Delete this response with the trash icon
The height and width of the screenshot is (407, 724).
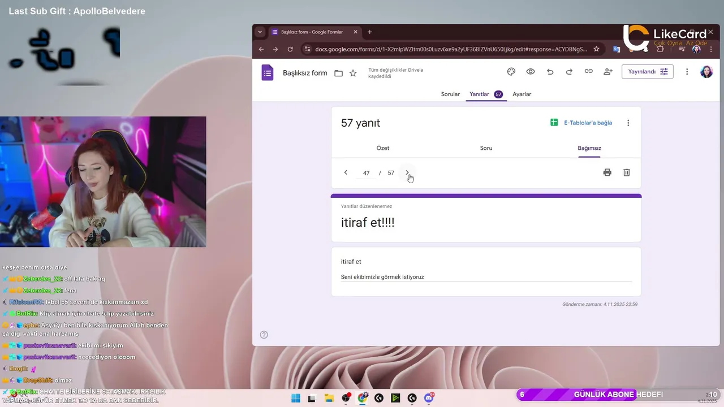pos(627,172)
